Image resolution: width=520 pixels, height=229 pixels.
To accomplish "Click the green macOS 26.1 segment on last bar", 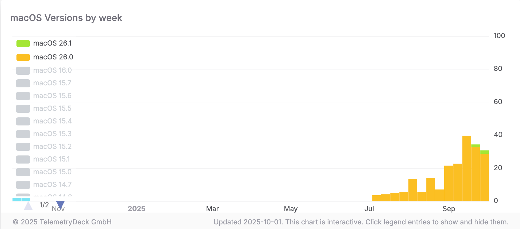I will coord(484,152).
